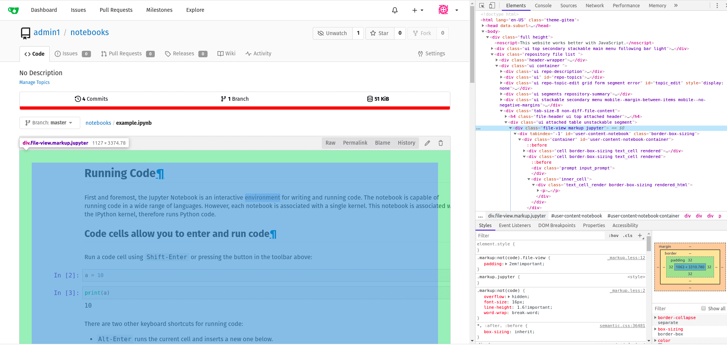Open the Event Listeners pane

coord(514,226)
